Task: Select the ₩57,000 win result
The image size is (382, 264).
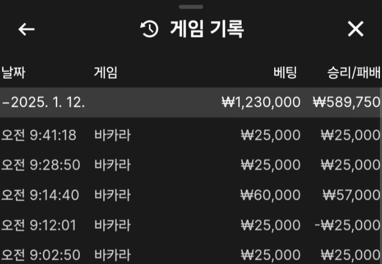Action: click(351, 195)
